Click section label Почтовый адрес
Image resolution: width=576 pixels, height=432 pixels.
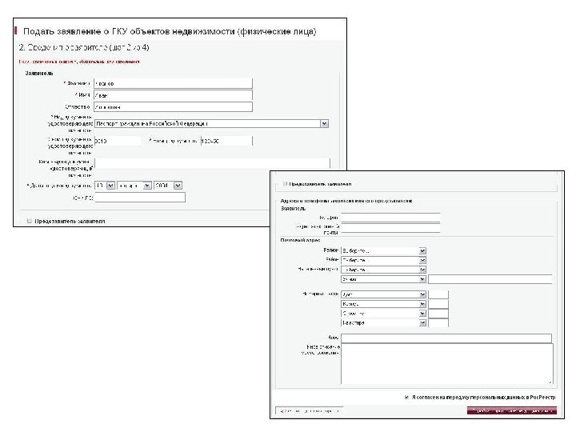[x=300, y=240]
